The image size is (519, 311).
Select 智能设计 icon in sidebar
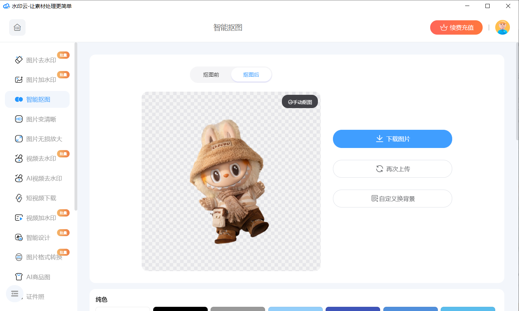point(19,238)
